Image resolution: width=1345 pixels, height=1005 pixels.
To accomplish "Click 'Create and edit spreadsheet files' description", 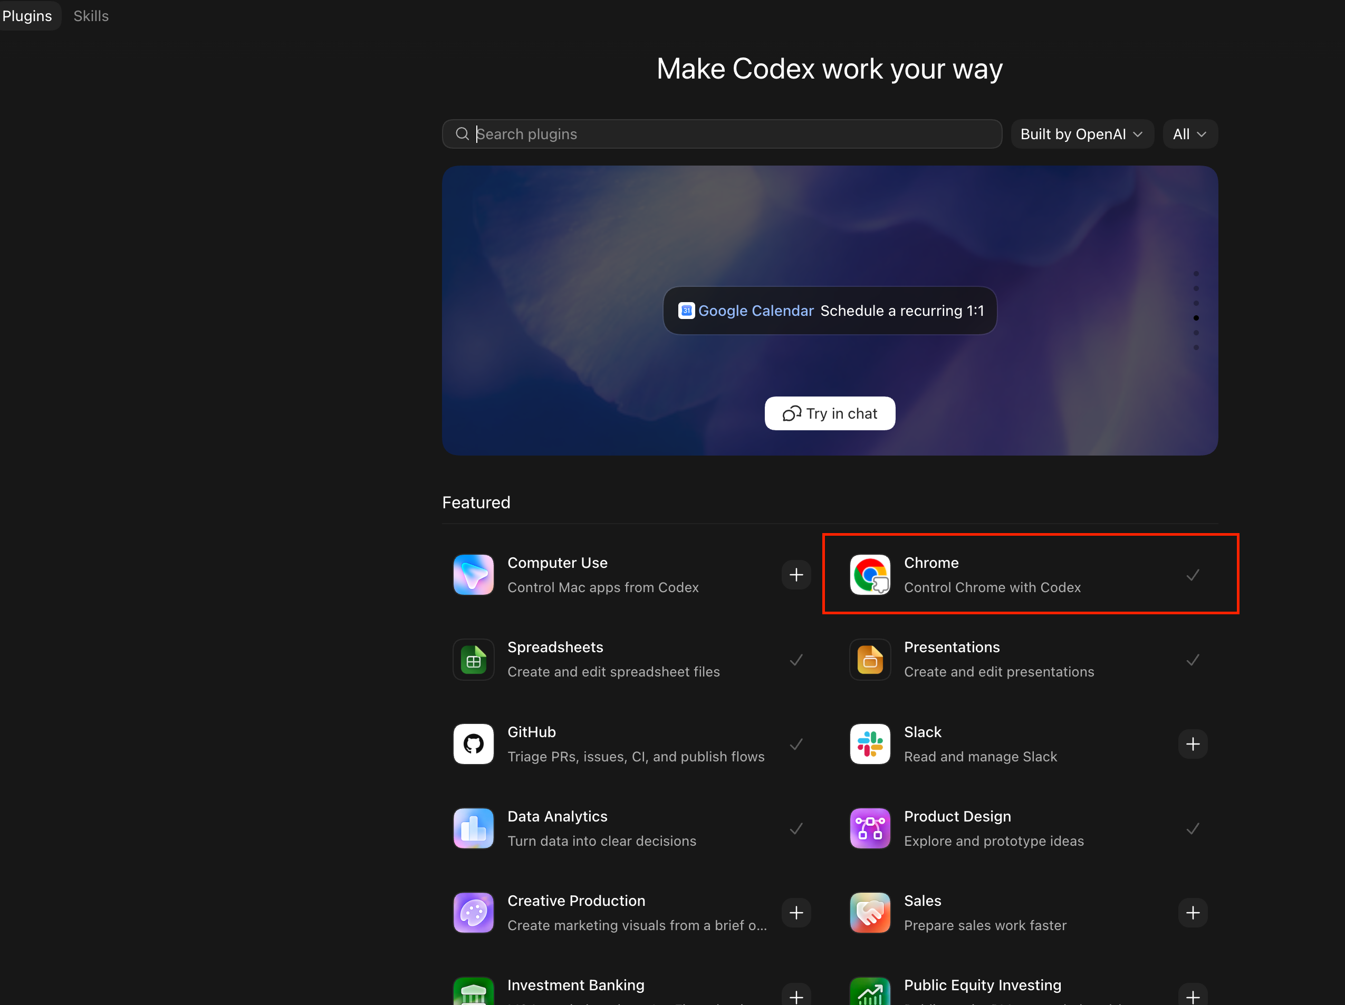I will (613, 672).
